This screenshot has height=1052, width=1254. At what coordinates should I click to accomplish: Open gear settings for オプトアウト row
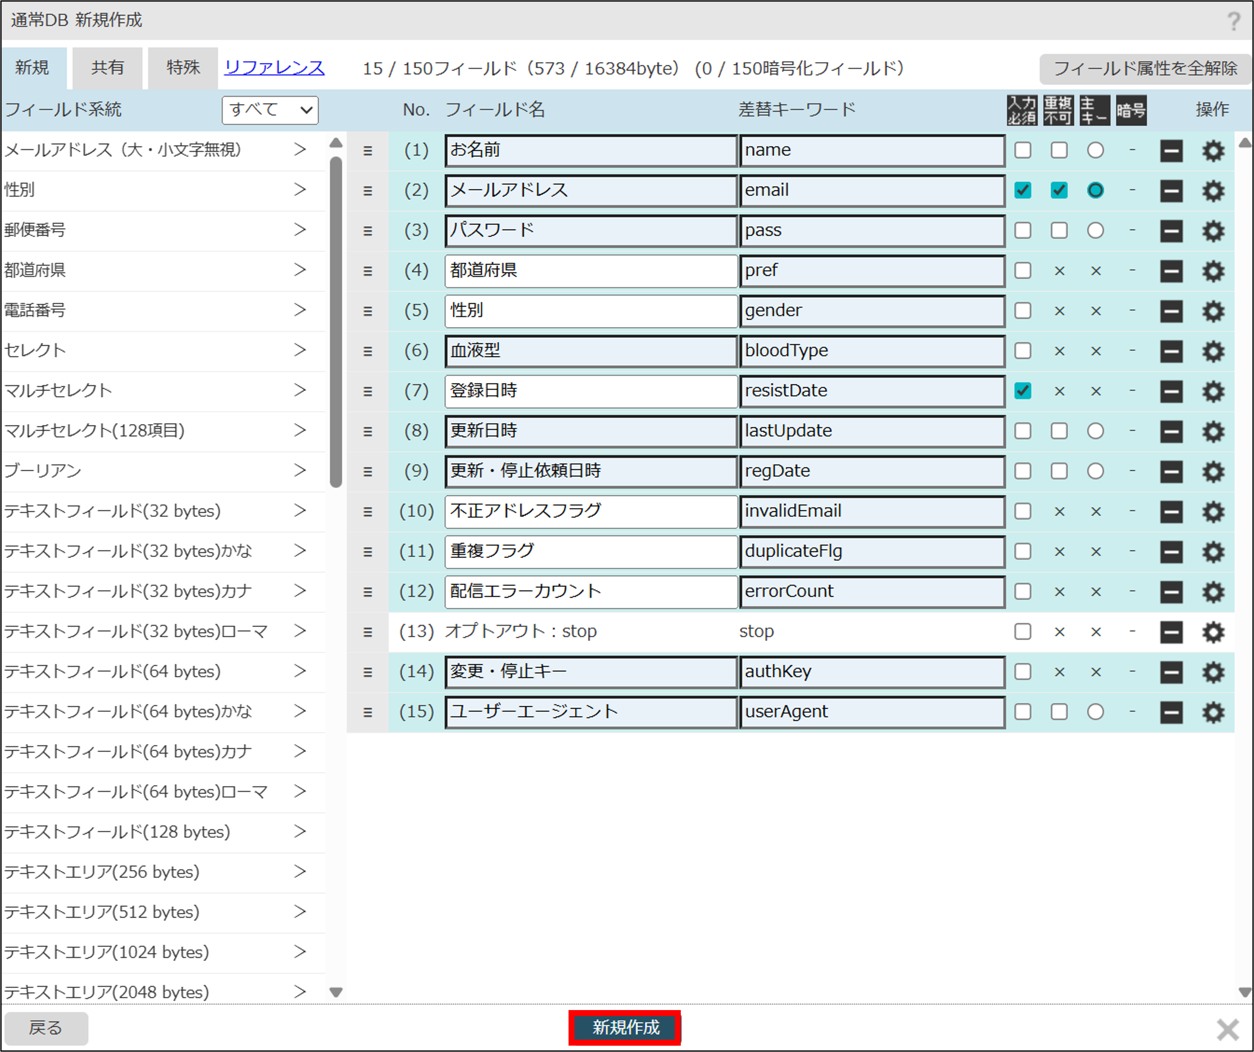[x=1213, y=632]
